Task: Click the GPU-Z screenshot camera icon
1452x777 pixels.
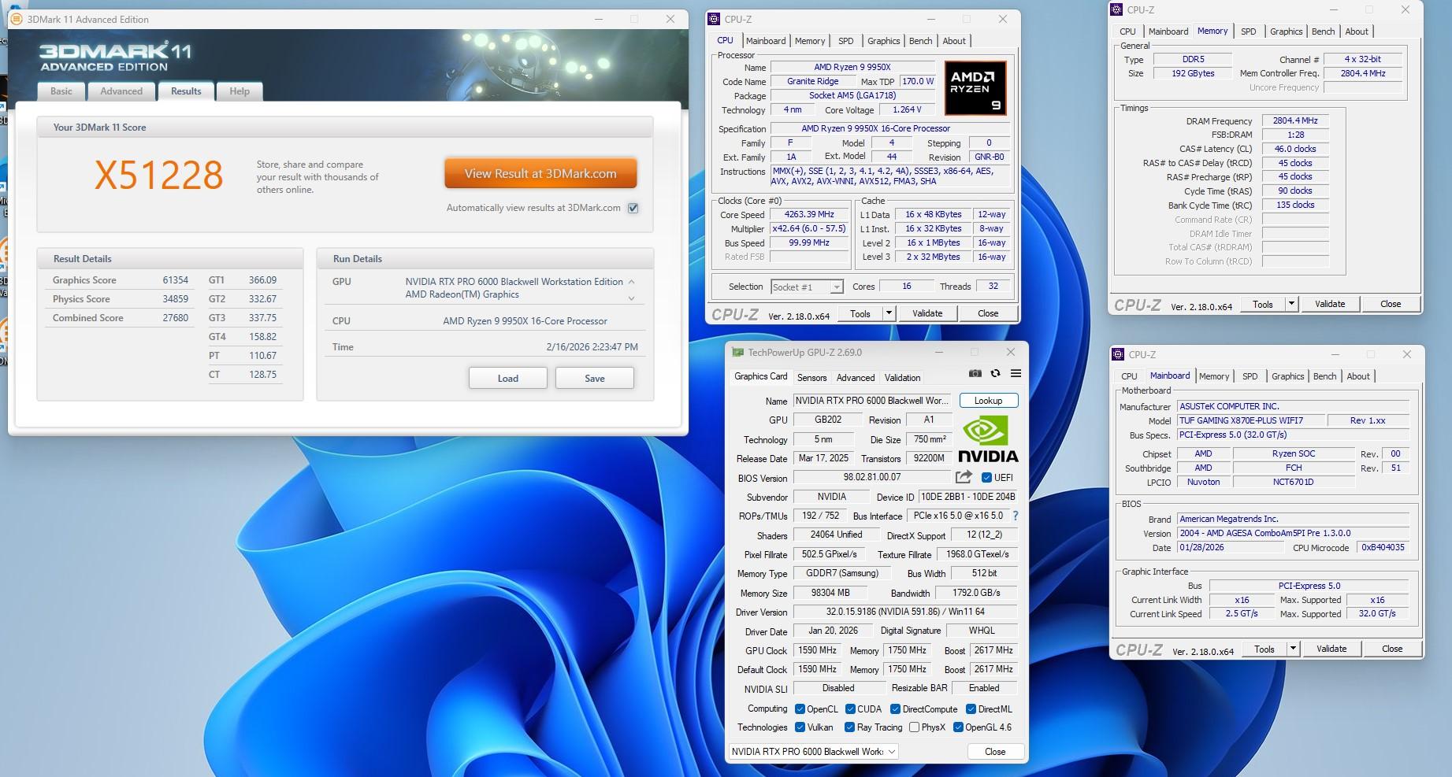Action: click(975, 374)
